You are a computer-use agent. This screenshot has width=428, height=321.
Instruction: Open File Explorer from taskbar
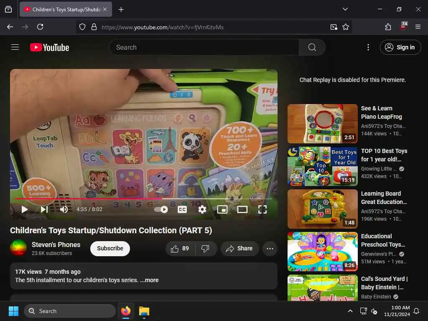point(144,311)
